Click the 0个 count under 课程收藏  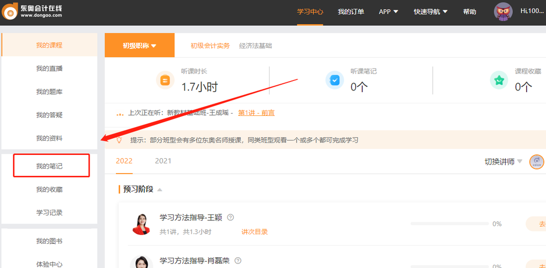523,87
